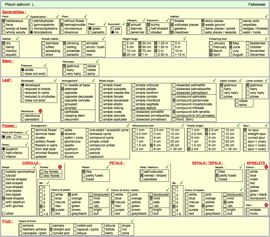This screenshot has width=270, height=237.
Task: Click the green checkmark beside flower Arrangement
Action: coord(128,125)
